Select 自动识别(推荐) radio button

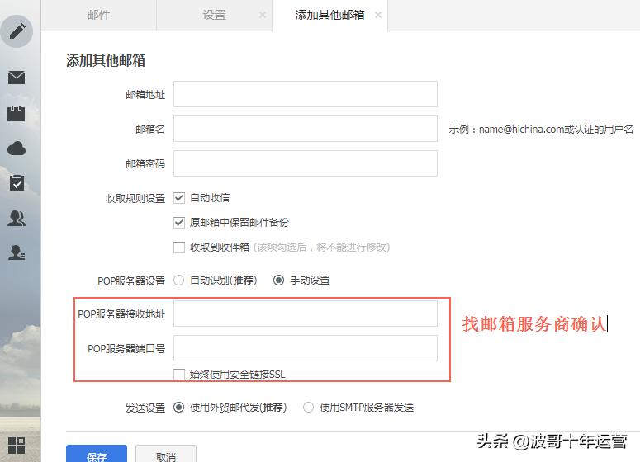pos(178,280)
